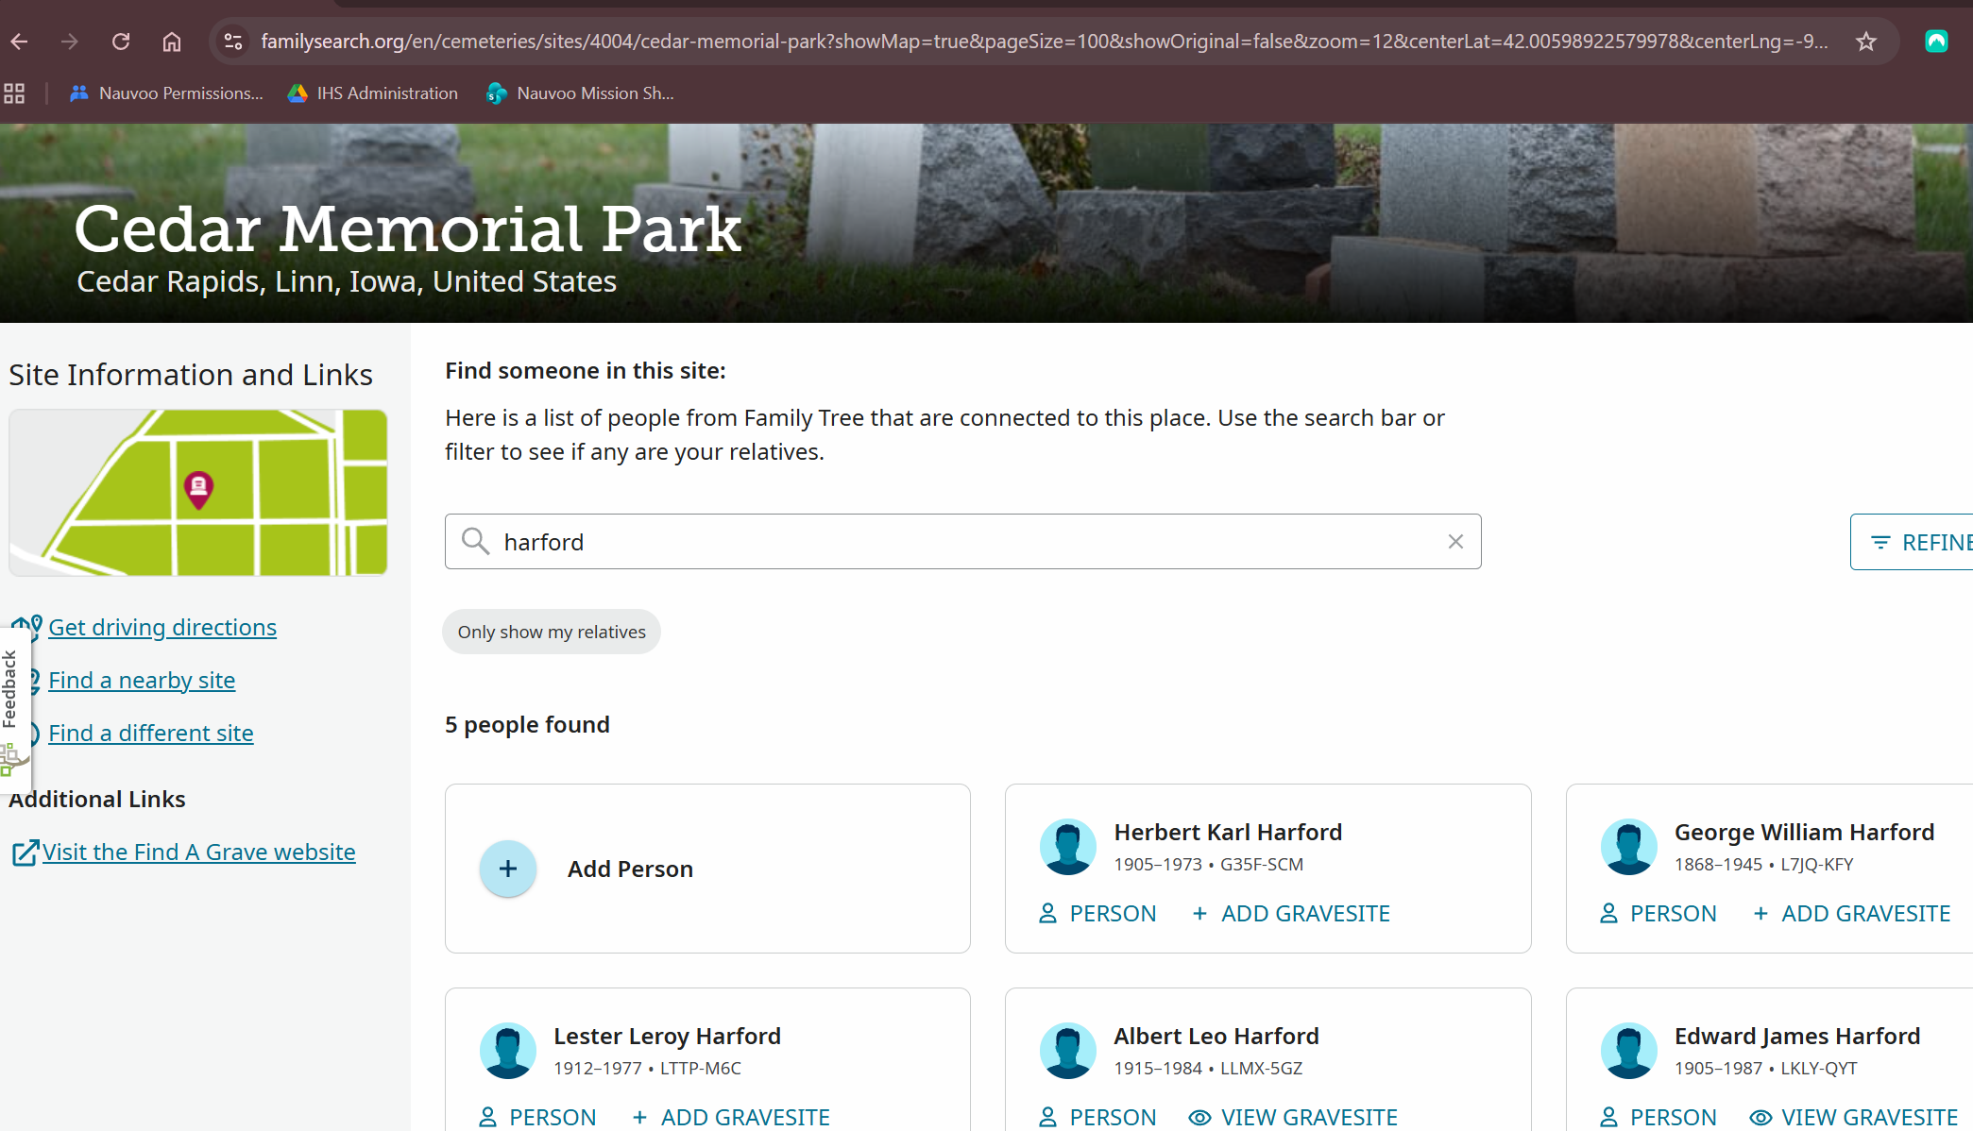This screenshot has width=1973, height=1131.
Task: Open Herbert Karl Harford's name
Action: click(x=1228, y=833)
